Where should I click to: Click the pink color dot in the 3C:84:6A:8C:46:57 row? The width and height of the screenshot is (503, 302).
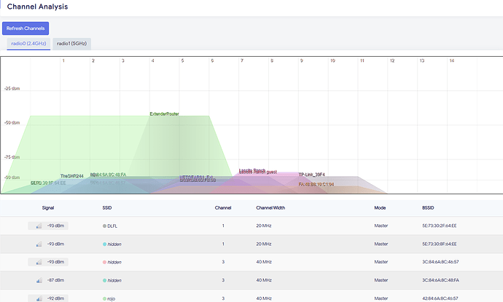point(104,262)
